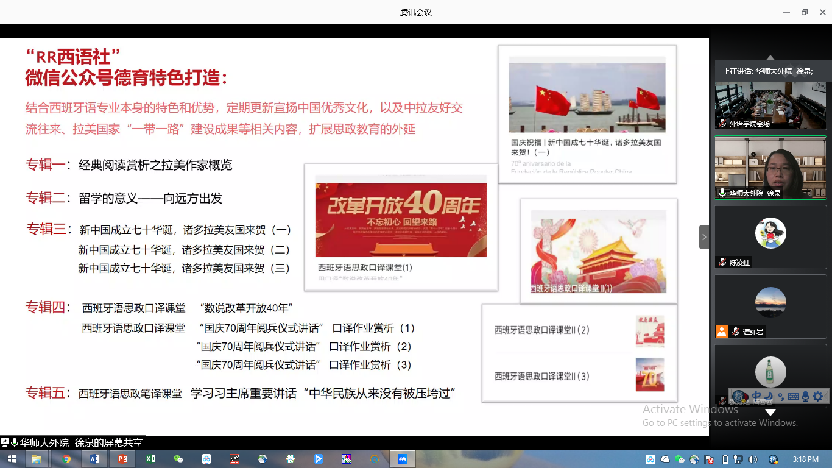Open the IME toolbar settings gear
832x468 pixels.
tap(817, 397)
